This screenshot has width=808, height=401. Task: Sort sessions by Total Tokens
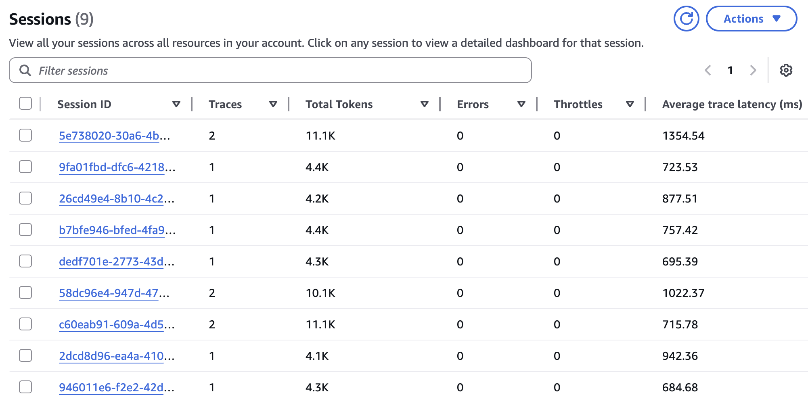(x=424, y=104)
